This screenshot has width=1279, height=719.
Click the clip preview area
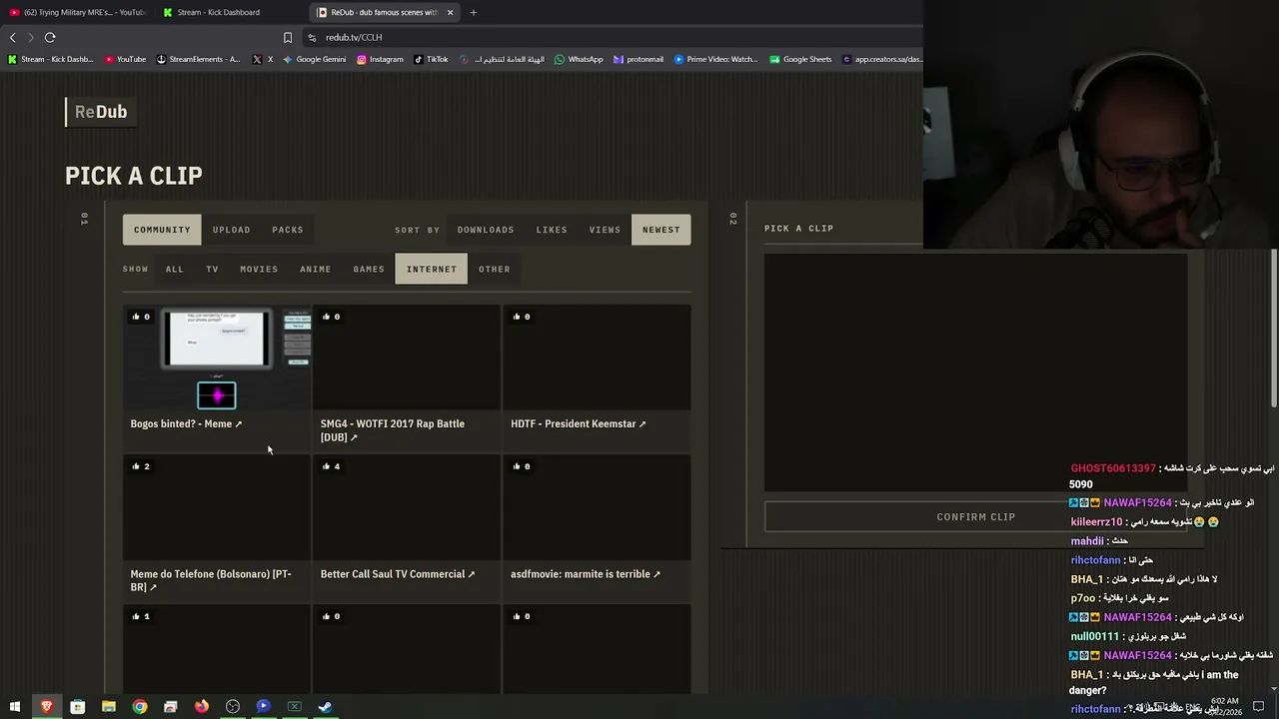coord(976,372)
